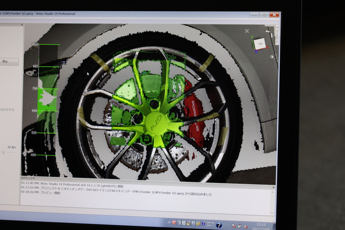
Task: Expand the workspace side panel chevrons
Action: point(277,28)
